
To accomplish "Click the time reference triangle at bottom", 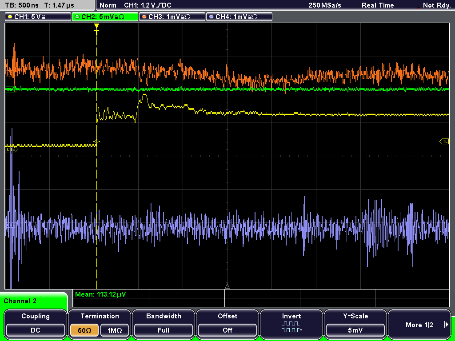I will coord(227,286).
